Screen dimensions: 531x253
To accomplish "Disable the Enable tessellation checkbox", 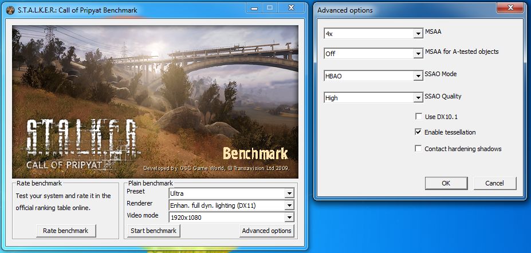I will point(418,132).
